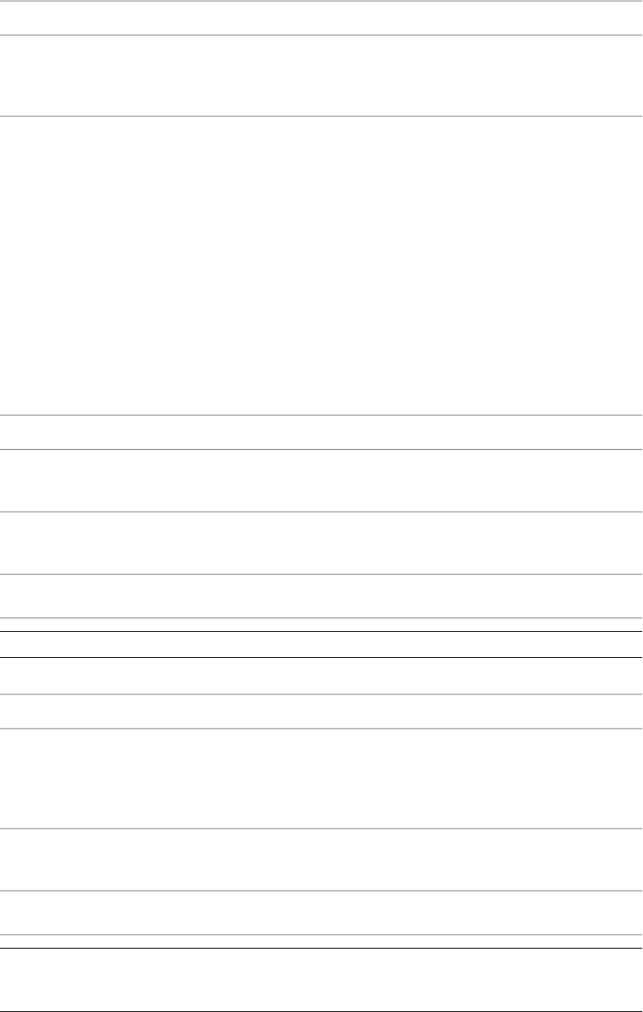Screen dimensions: 643x1012
Task: Click the empty row just above the thin sliver near middle
Action: [321, 596]
